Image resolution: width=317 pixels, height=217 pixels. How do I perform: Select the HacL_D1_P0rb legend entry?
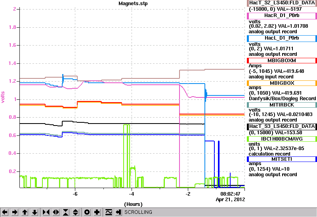(x=282, y=38)
